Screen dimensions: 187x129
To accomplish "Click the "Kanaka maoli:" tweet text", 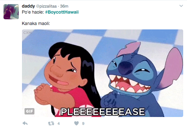I will [36, 23].
